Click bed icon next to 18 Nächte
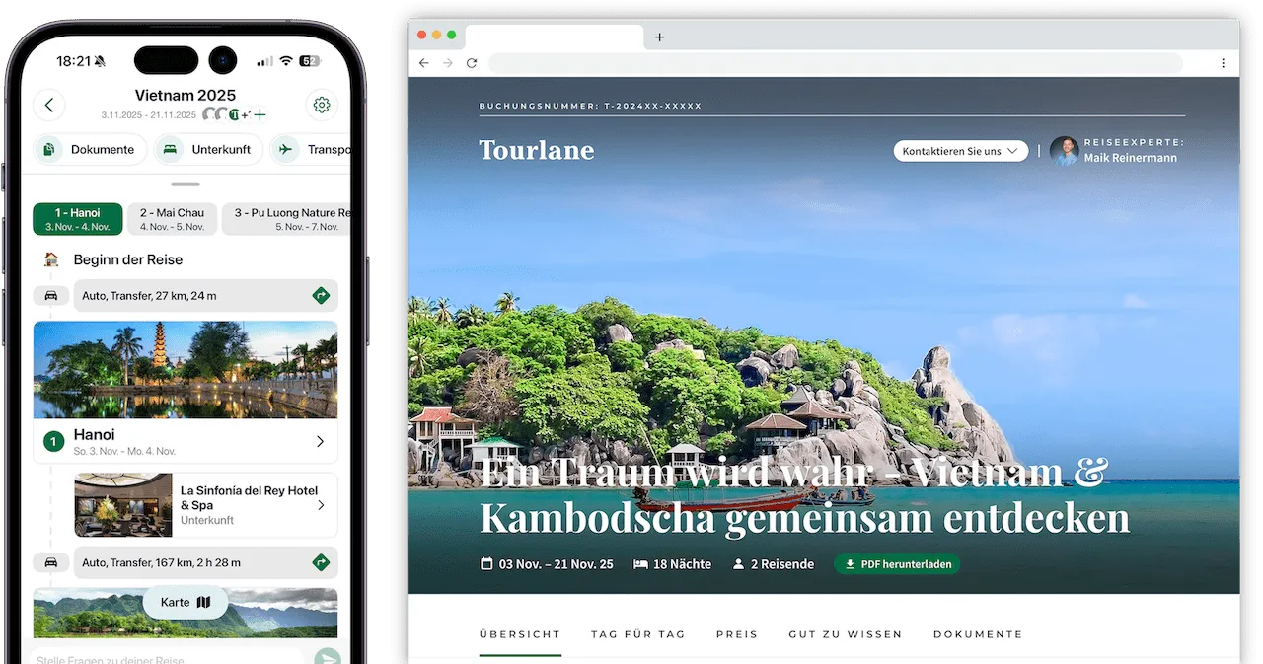The image size is (1263, 664). (640, 564)
